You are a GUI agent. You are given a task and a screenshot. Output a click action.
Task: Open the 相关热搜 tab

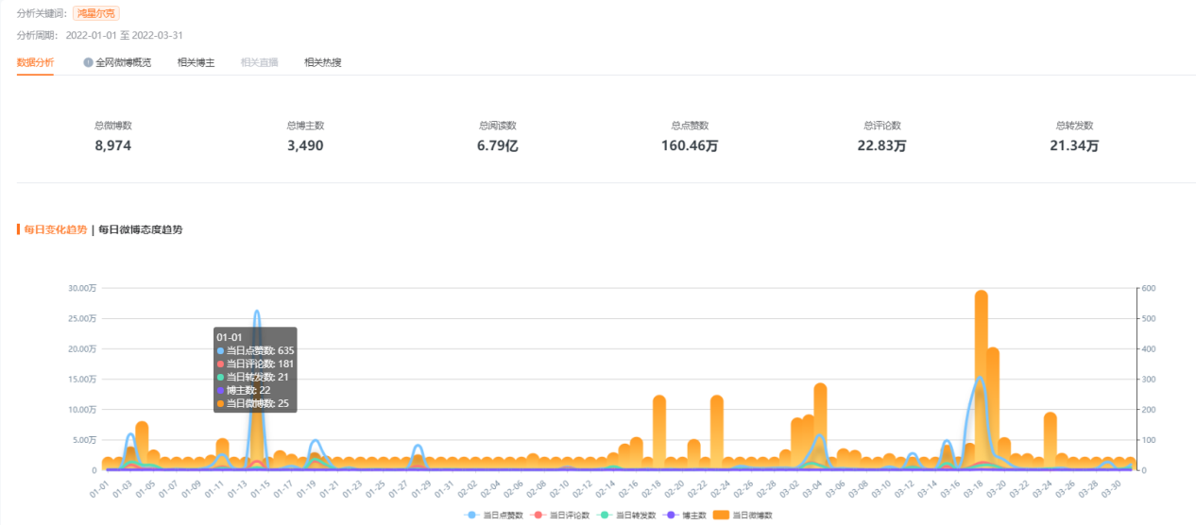[x=322, y=62]
